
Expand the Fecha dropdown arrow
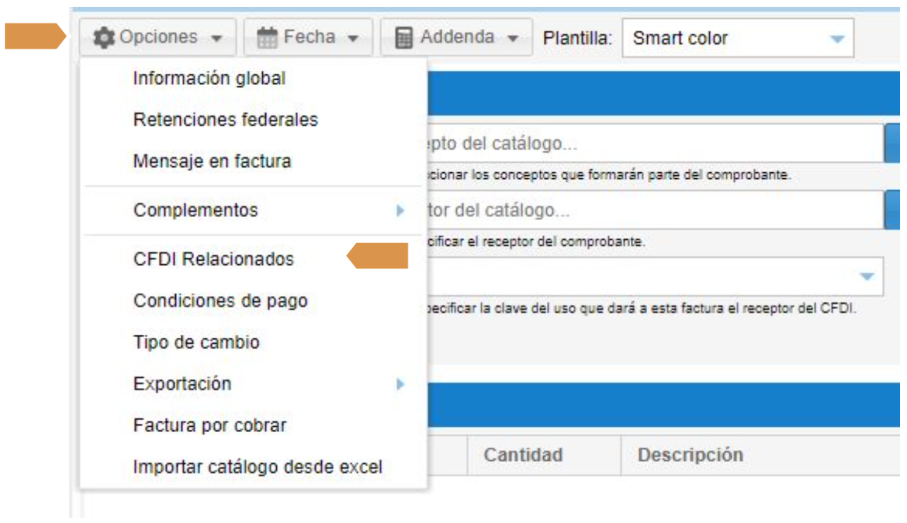(353, 38)
